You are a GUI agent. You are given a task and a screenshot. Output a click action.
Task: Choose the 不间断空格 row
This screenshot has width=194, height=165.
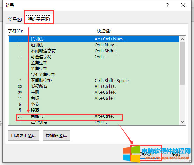tap(94, 81)
